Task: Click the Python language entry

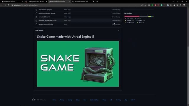Action: coord(141,21)
